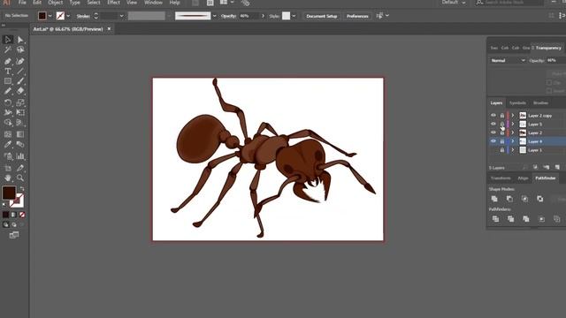The image size is (566, 318).
Task: Select the Direct Selection tool
Action: pyautogui.click(x=20, y=39)
